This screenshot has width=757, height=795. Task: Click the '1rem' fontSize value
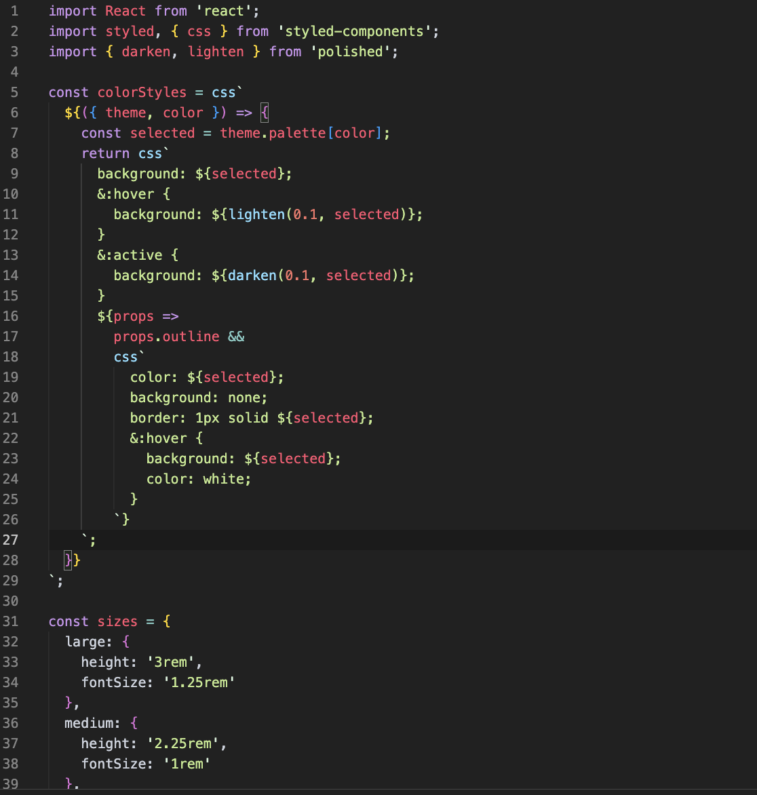tap(187, 764)
